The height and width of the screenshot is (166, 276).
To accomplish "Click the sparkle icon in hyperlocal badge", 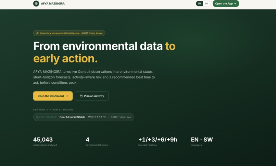I will [x=37, y=33].
